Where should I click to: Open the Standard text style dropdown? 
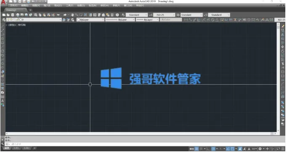coord(137,15)
